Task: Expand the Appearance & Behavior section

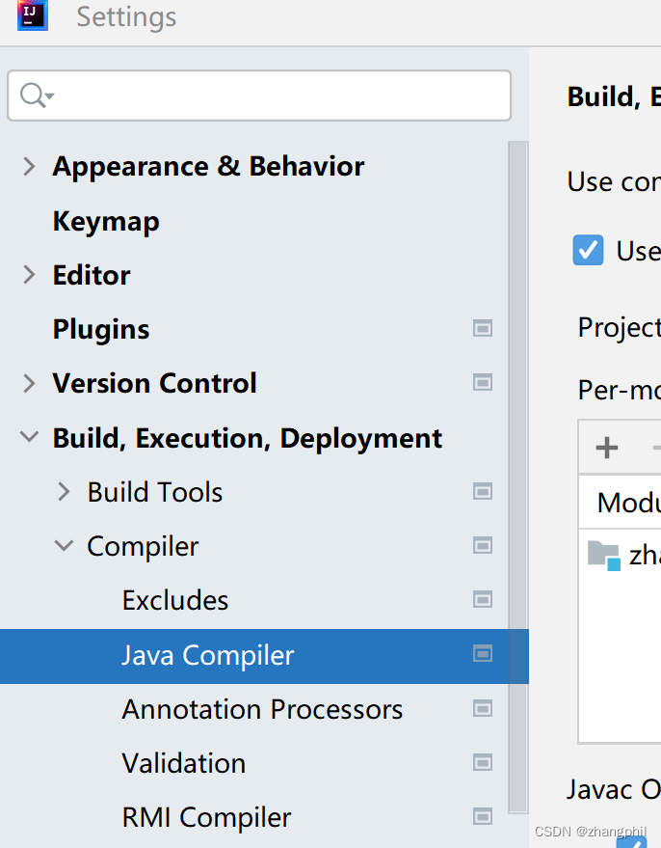Action: tap(29, 166)
